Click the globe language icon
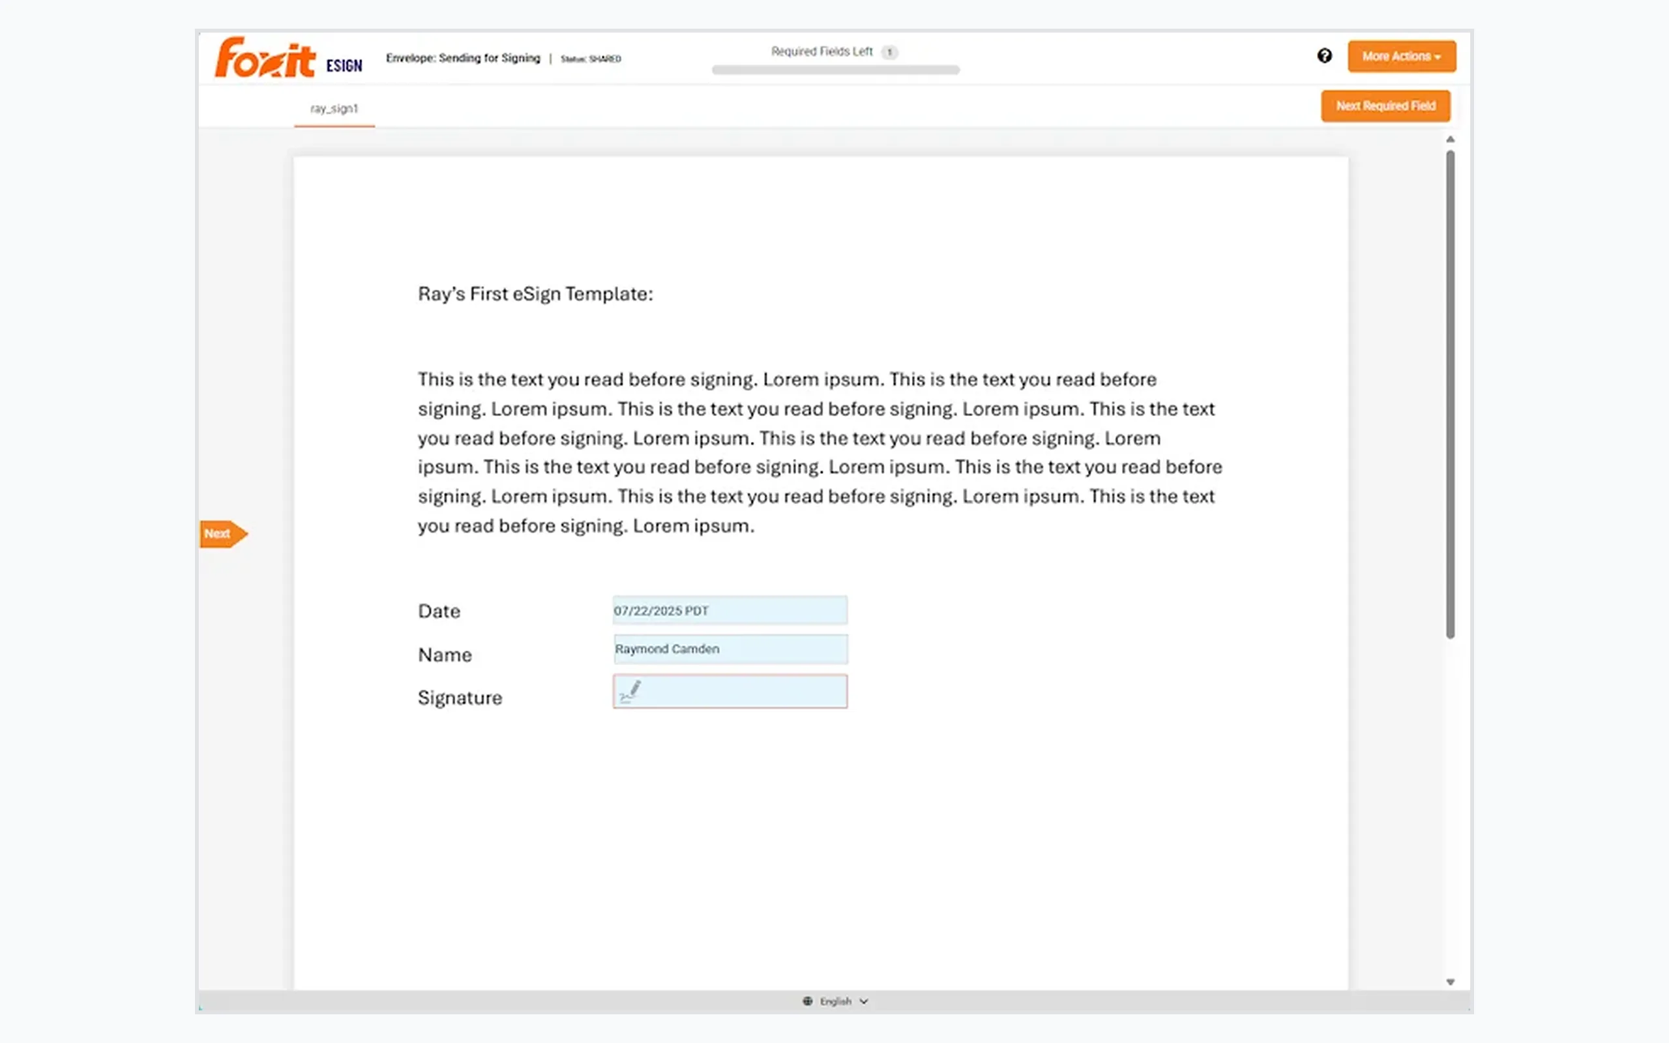 807,1001
